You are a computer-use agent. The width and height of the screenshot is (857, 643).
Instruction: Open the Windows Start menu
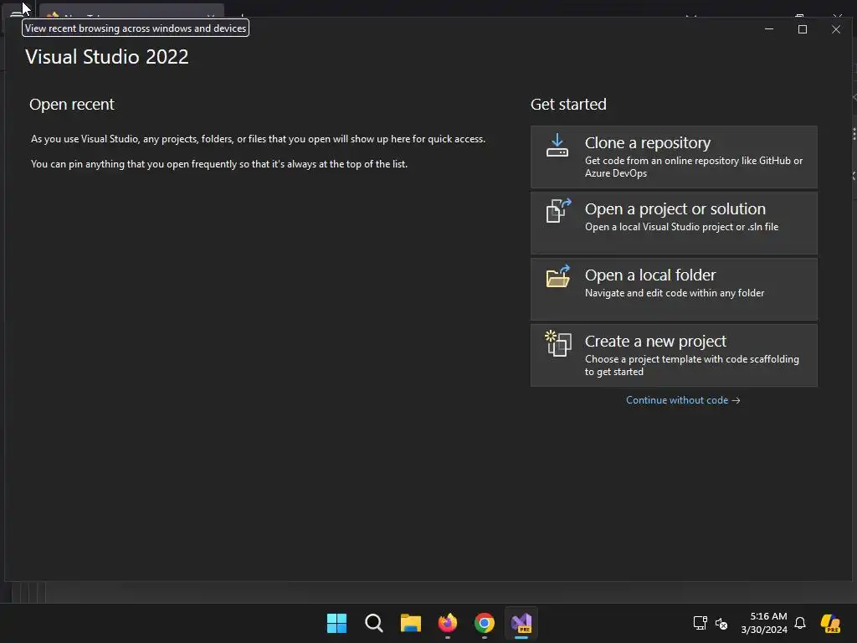(336, 623)
